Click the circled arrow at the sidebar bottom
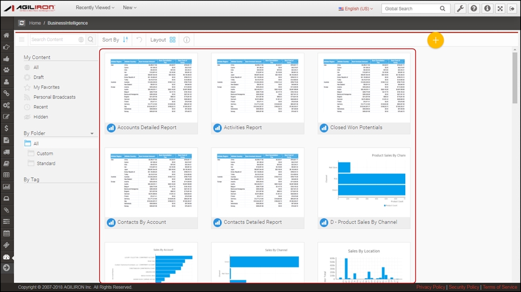This screenshot has width=521, height=292. tap(6, 267)
